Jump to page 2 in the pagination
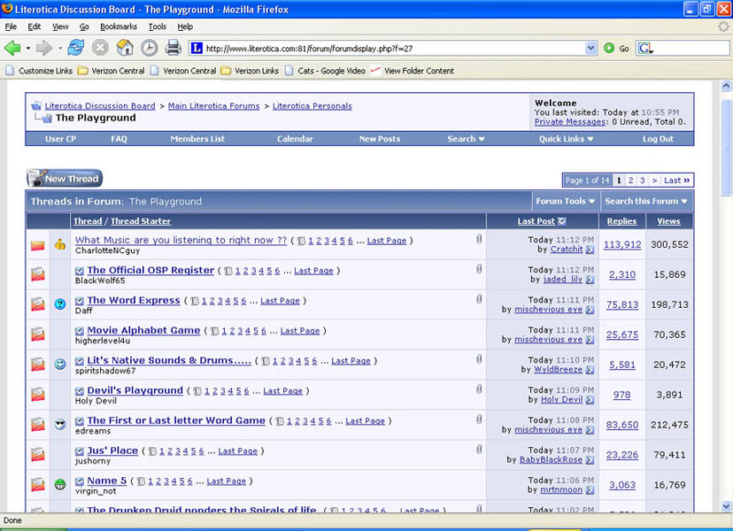 [x=630, y=180]
